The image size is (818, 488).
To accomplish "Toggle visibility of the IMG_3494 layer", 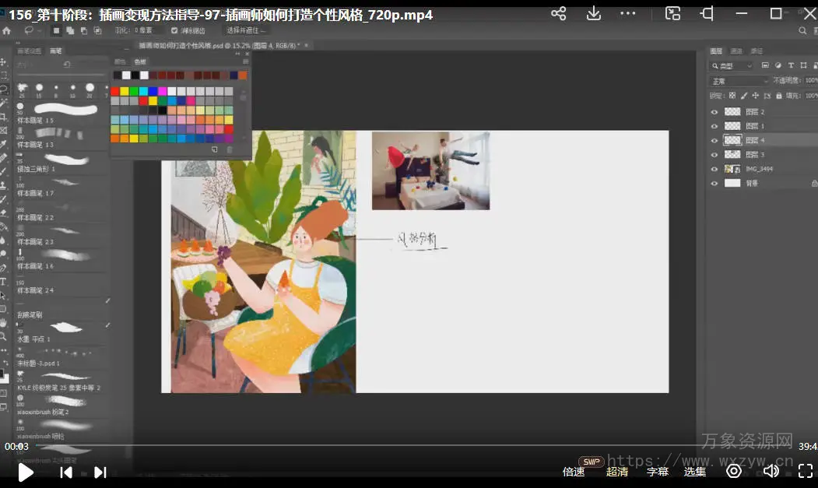I will [x=714, y=169].
